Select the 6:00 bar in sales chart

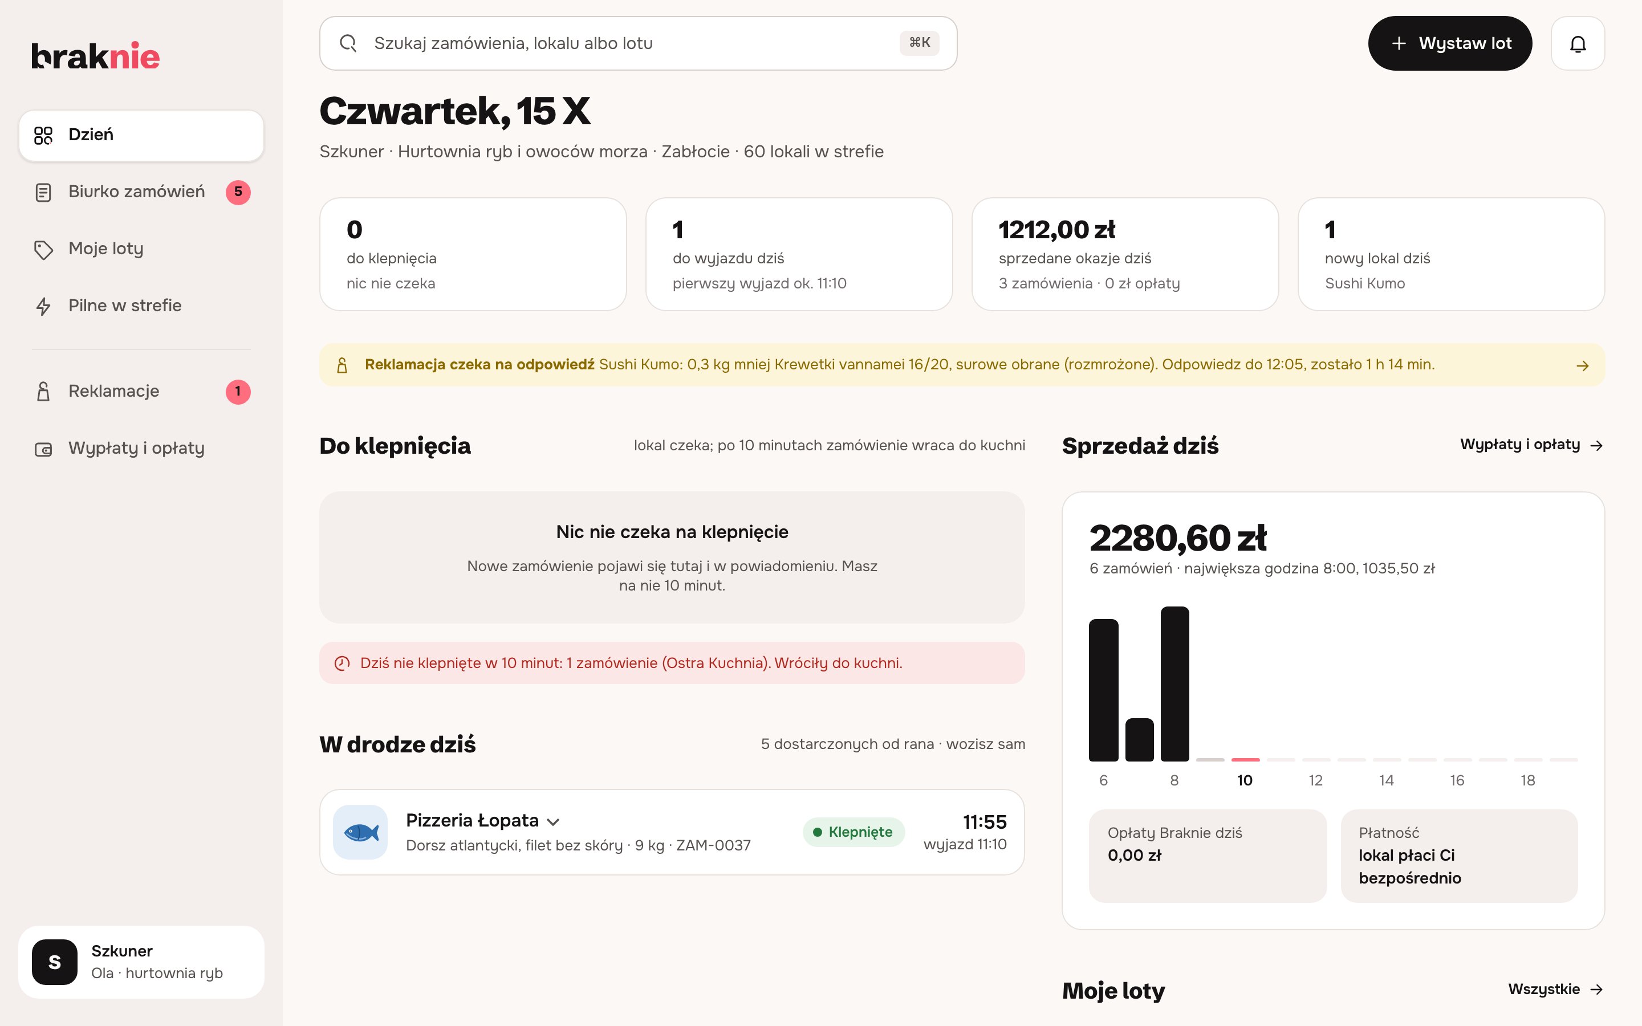1103,690
